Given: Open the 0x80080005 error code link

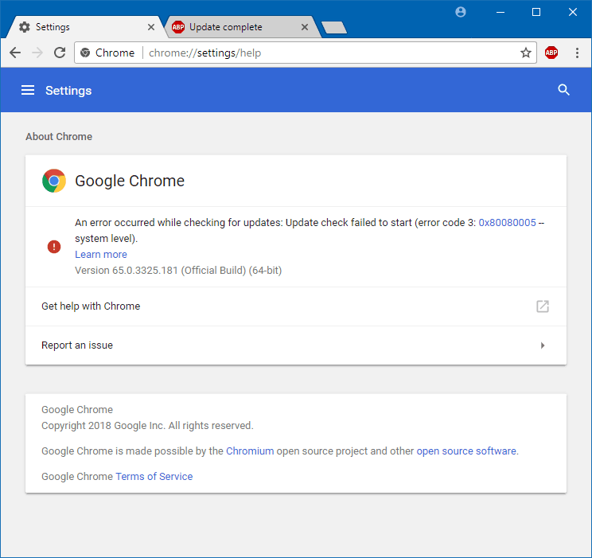Looking at the screenshot, I should 507,223.
